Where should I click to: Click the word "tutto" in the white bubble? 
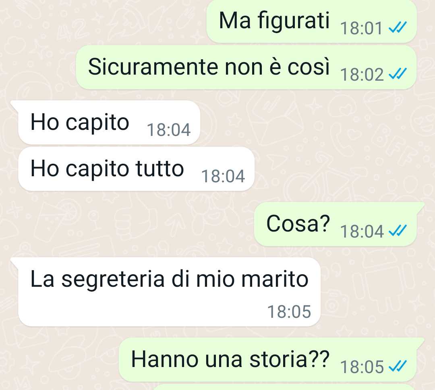159,168
